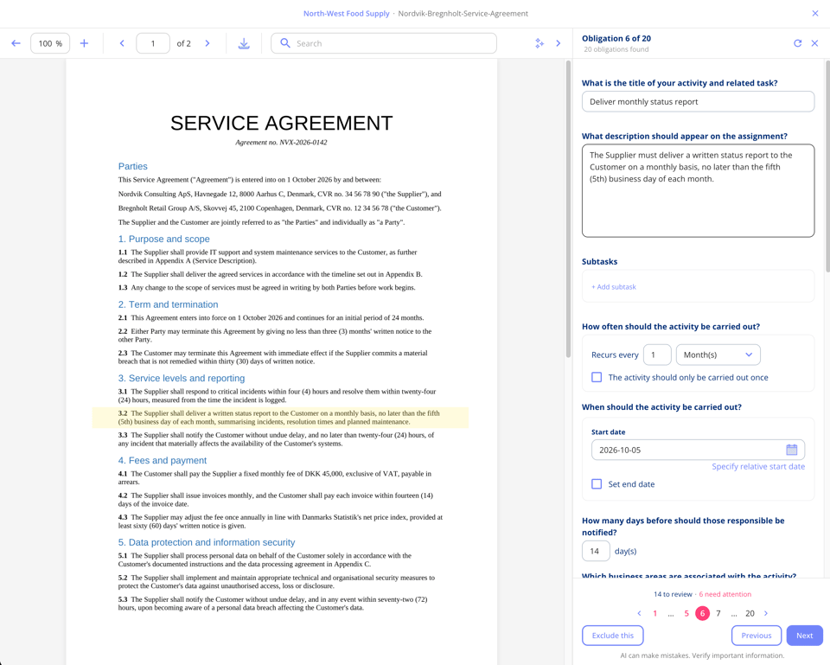Click the obligation panel vertical scrollbar

coord(827,167)
